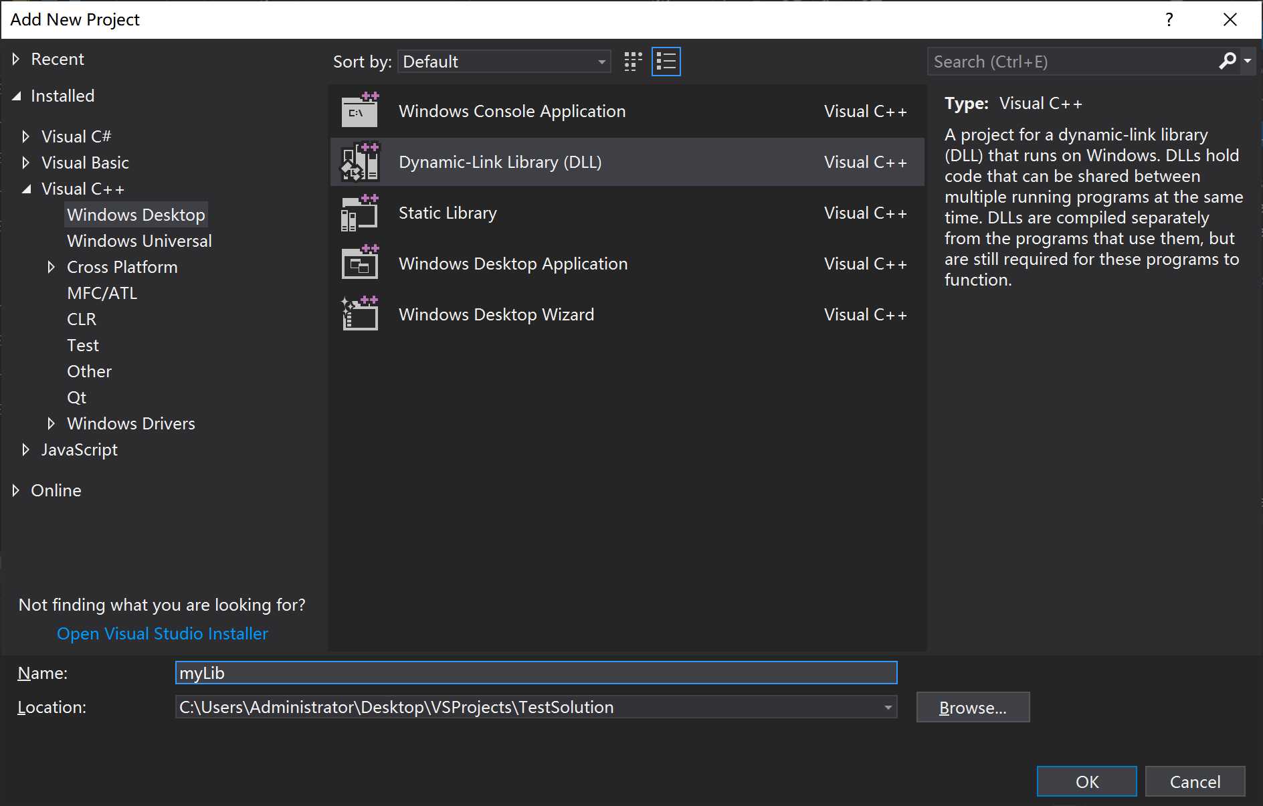The image size is (1263, 806).
Task: Collapse the Installed node
Action: pyautogui.click(x=16, y=96)
